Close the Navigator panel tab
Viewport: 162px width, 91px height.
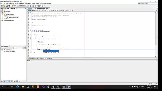point(9,46)
